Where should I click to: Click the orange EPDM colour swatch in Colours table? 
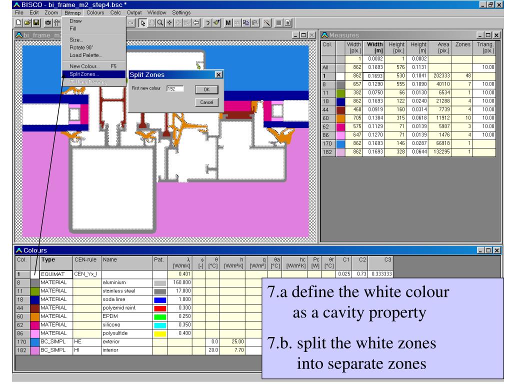35,316
